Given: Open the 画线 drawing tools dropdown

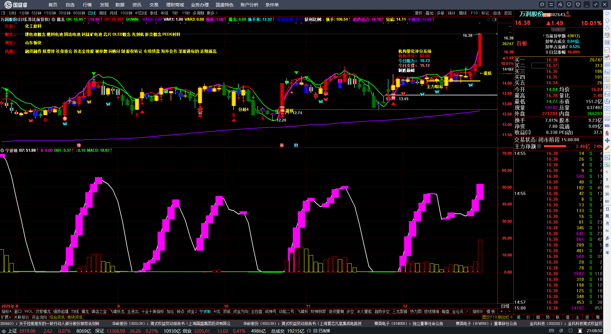Looking at the screenshot, I should click(463, 13).
